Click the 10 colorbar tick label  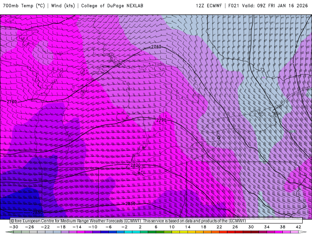(x=172, y=227)
